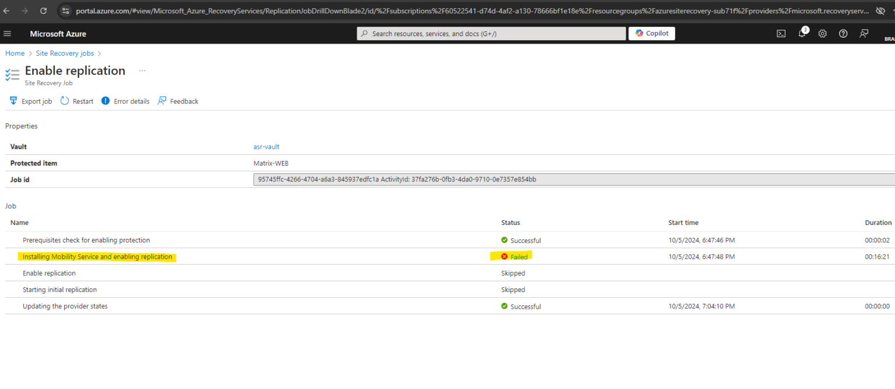895x389 pixels.
Task: Open the Help menu question mark
Action: click(x=843, y=33)
